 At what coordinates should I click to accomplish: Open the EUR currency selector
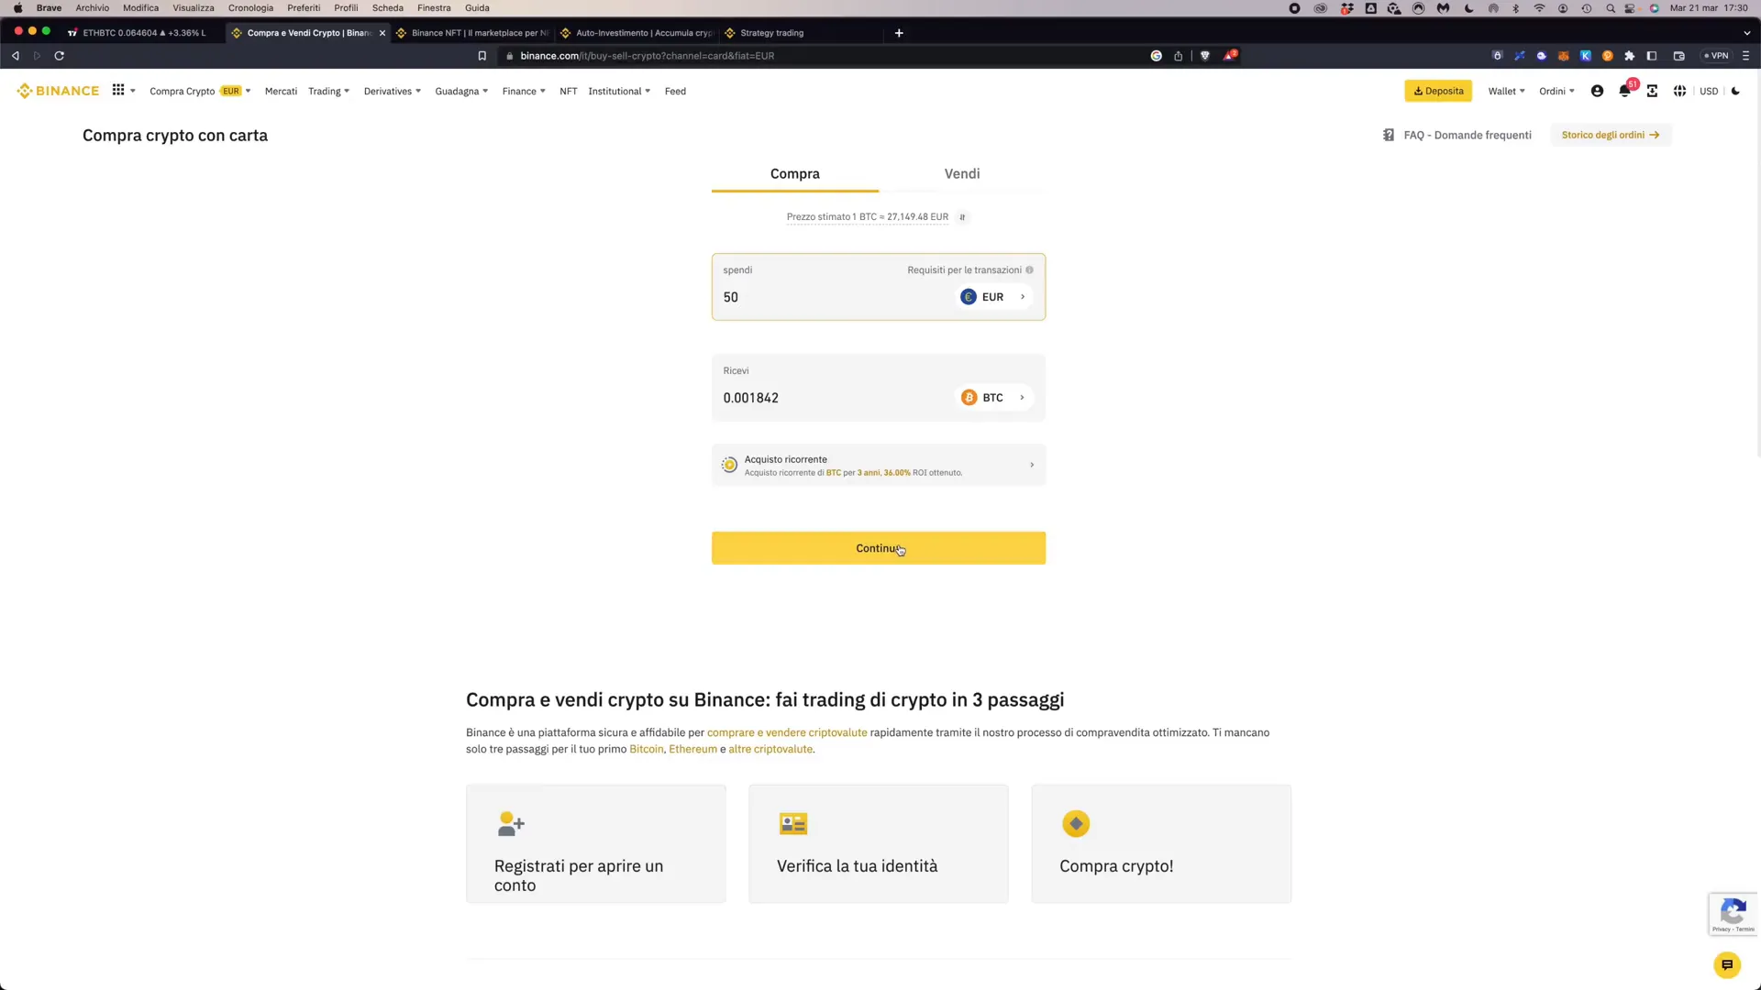[994, 297]
